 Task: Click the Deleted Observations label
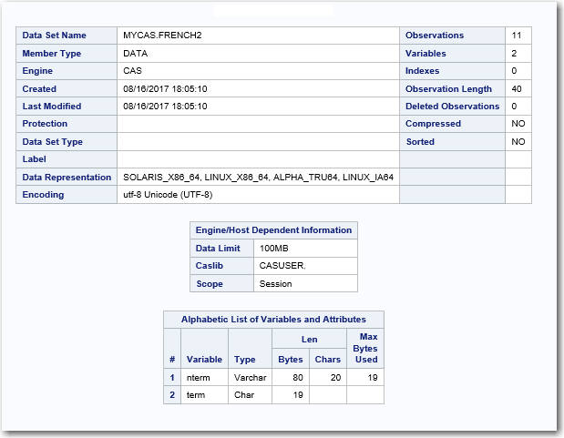click(x=452, y=107)
